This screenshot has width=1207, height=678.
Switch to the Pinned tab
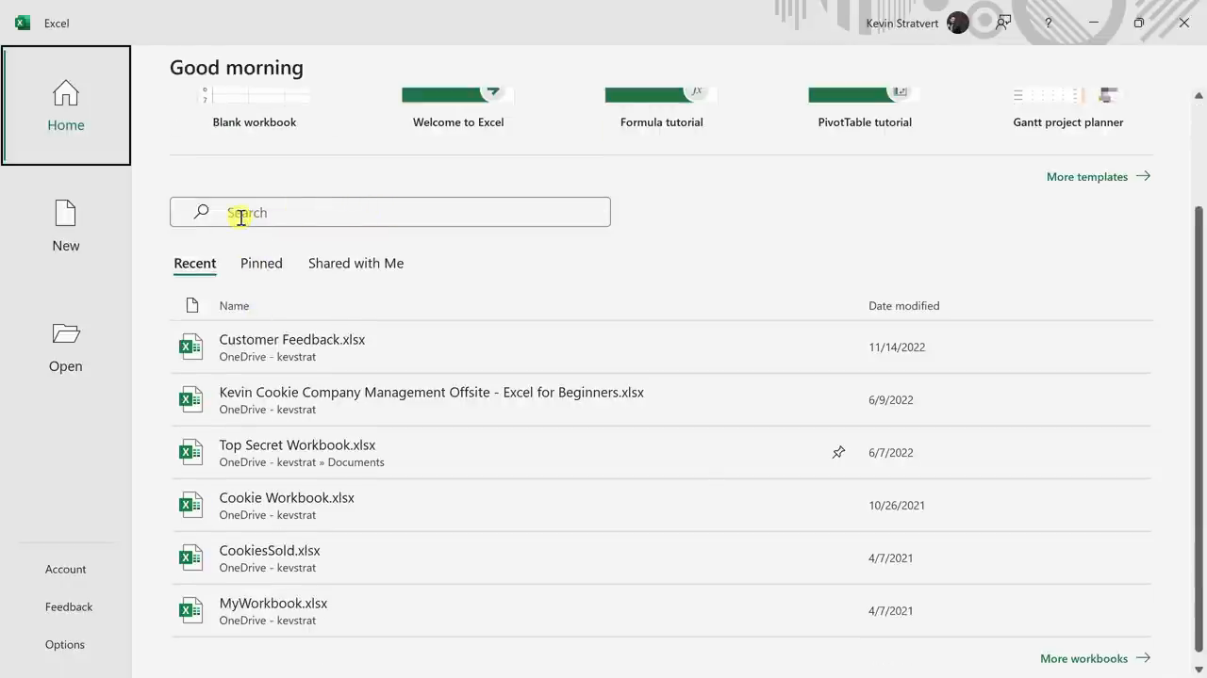click(261, 264)
